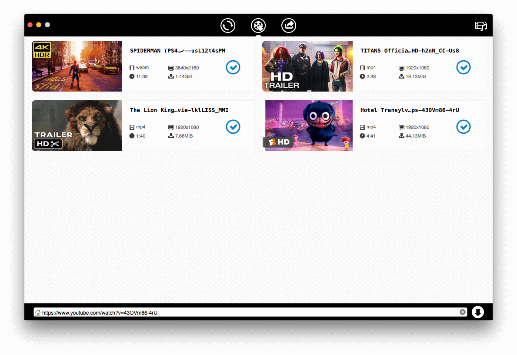Select the title 'The Lion King…vie-lklLISS_MMI'
Image resolution: width=517 pixels, height=355 pixels.
tap(179, 110)
